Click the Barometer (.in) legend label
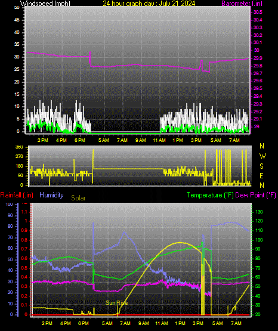The width and height of the screenshot is (278, 331). [x=242, y=4]
